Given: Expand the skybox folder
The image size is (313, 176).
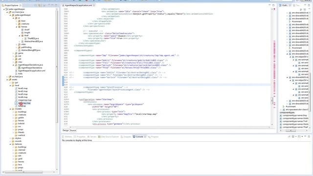Looking at the screenshot, I should pyautogui.click(x=10, y=138).
